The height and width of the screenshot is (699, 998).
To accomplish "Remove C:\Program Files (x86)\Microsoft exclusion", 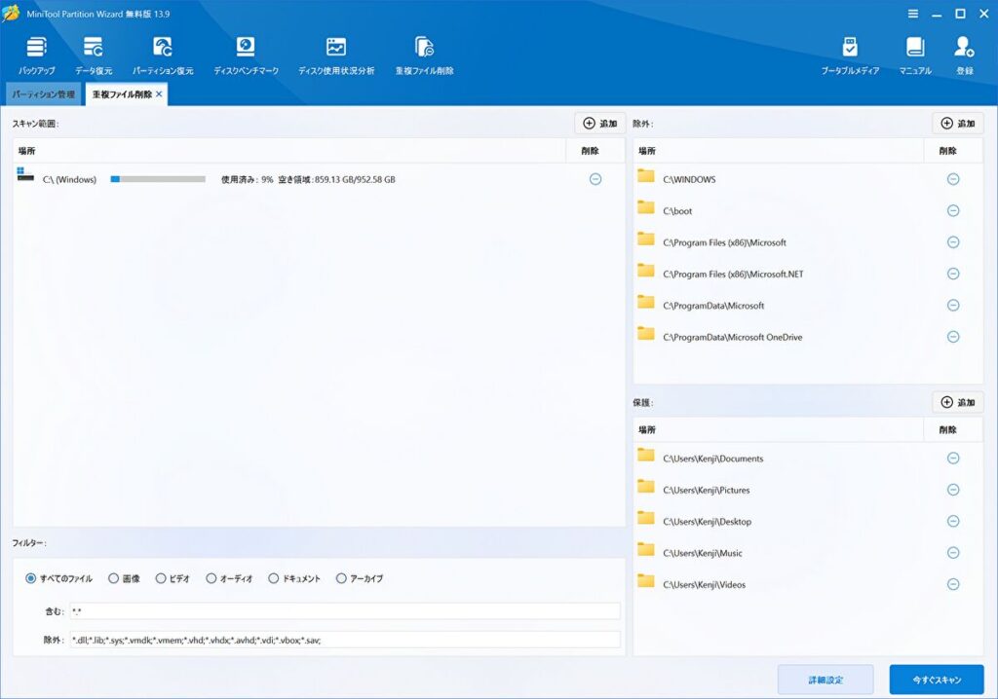I will [953, 242].
